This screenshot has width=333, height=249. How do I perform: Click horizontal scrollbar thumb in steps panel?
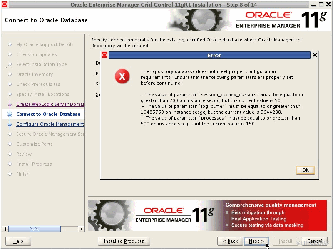[35, 229]
